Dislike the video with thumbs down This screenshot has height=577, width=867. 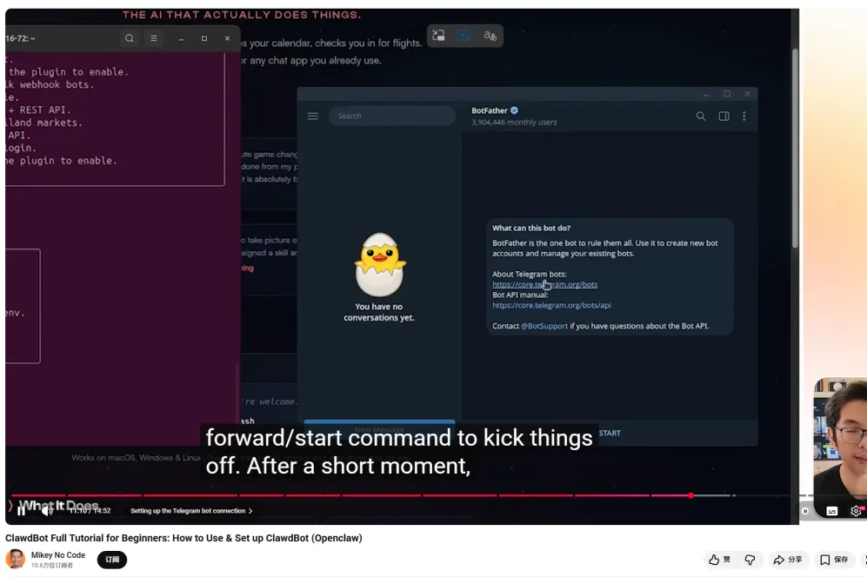[x=750, y=560]
